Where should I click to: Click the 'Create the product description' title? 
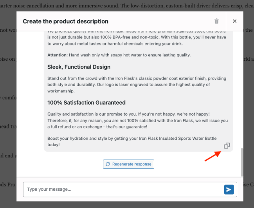click(x=65, y=22)
